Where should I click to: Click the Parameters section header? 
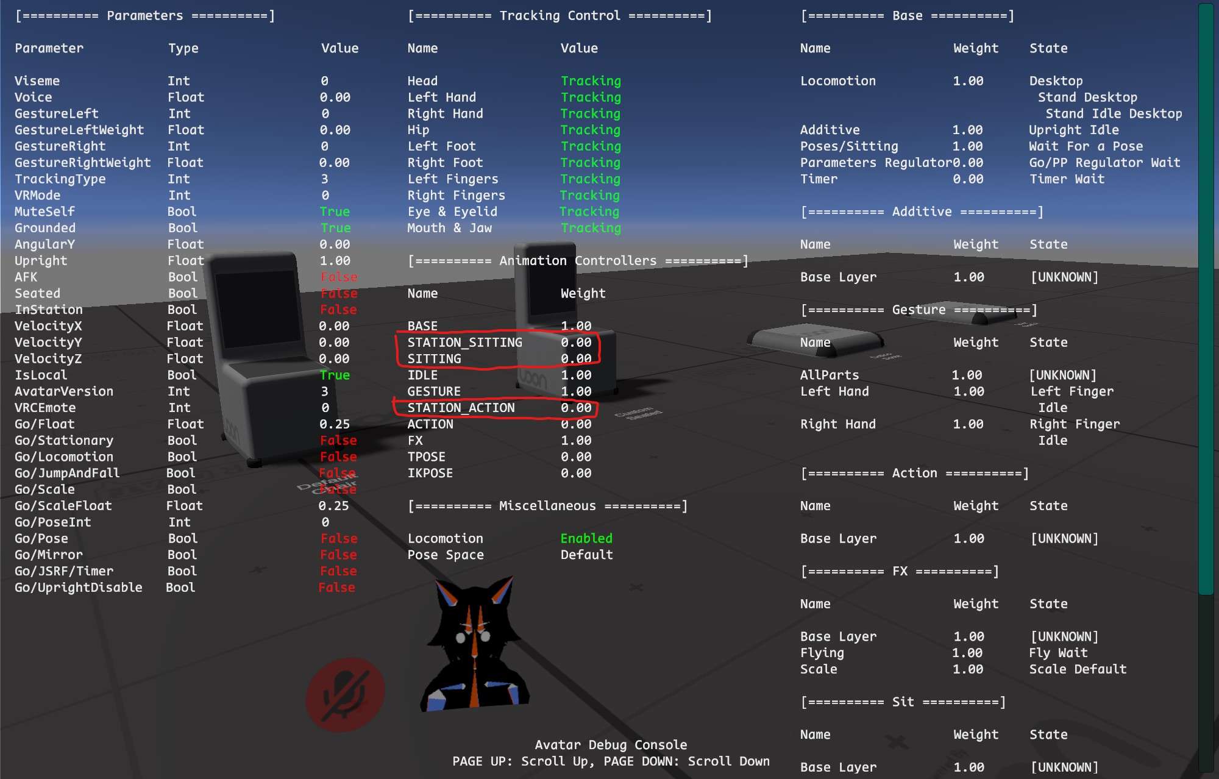144,16
